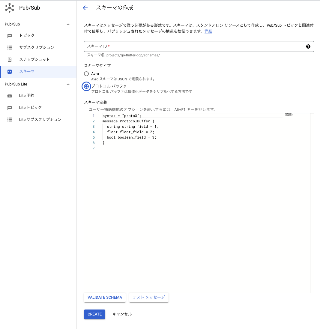Click the Alt+F1 accessibility hint text

click(x=153, y=109)
